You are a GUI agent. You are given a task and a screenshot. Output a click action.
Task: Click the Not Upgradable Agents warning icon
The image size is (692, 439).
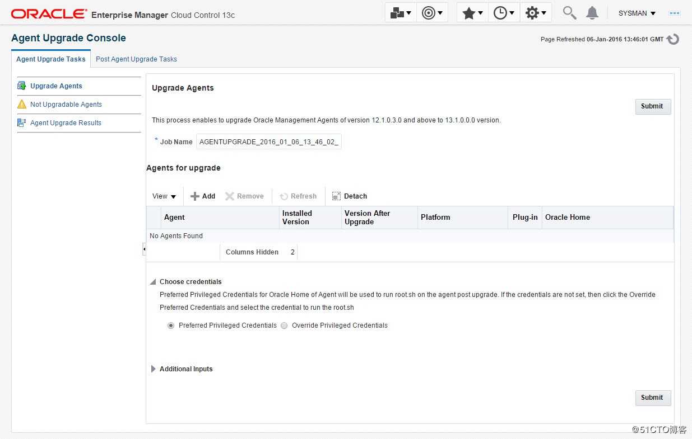tap(22, 104)
